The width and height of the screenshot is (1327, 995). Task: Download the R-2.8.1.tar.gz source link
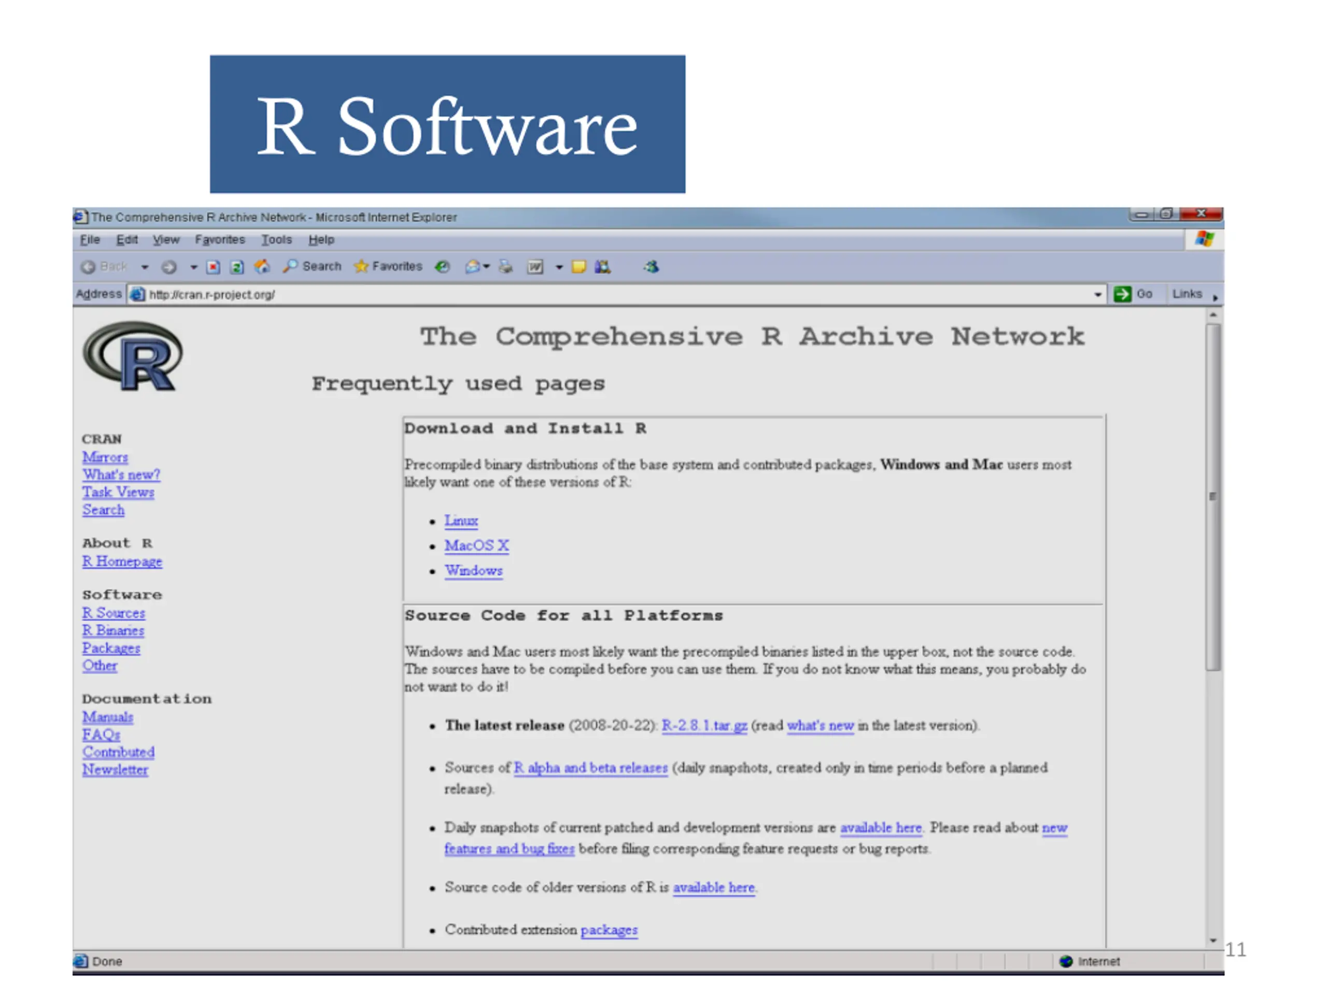[x=704, y=726]
